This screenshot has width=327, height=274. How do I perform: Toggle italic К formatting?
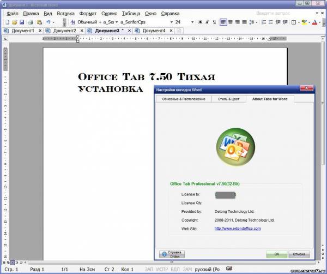click(207, 22)
